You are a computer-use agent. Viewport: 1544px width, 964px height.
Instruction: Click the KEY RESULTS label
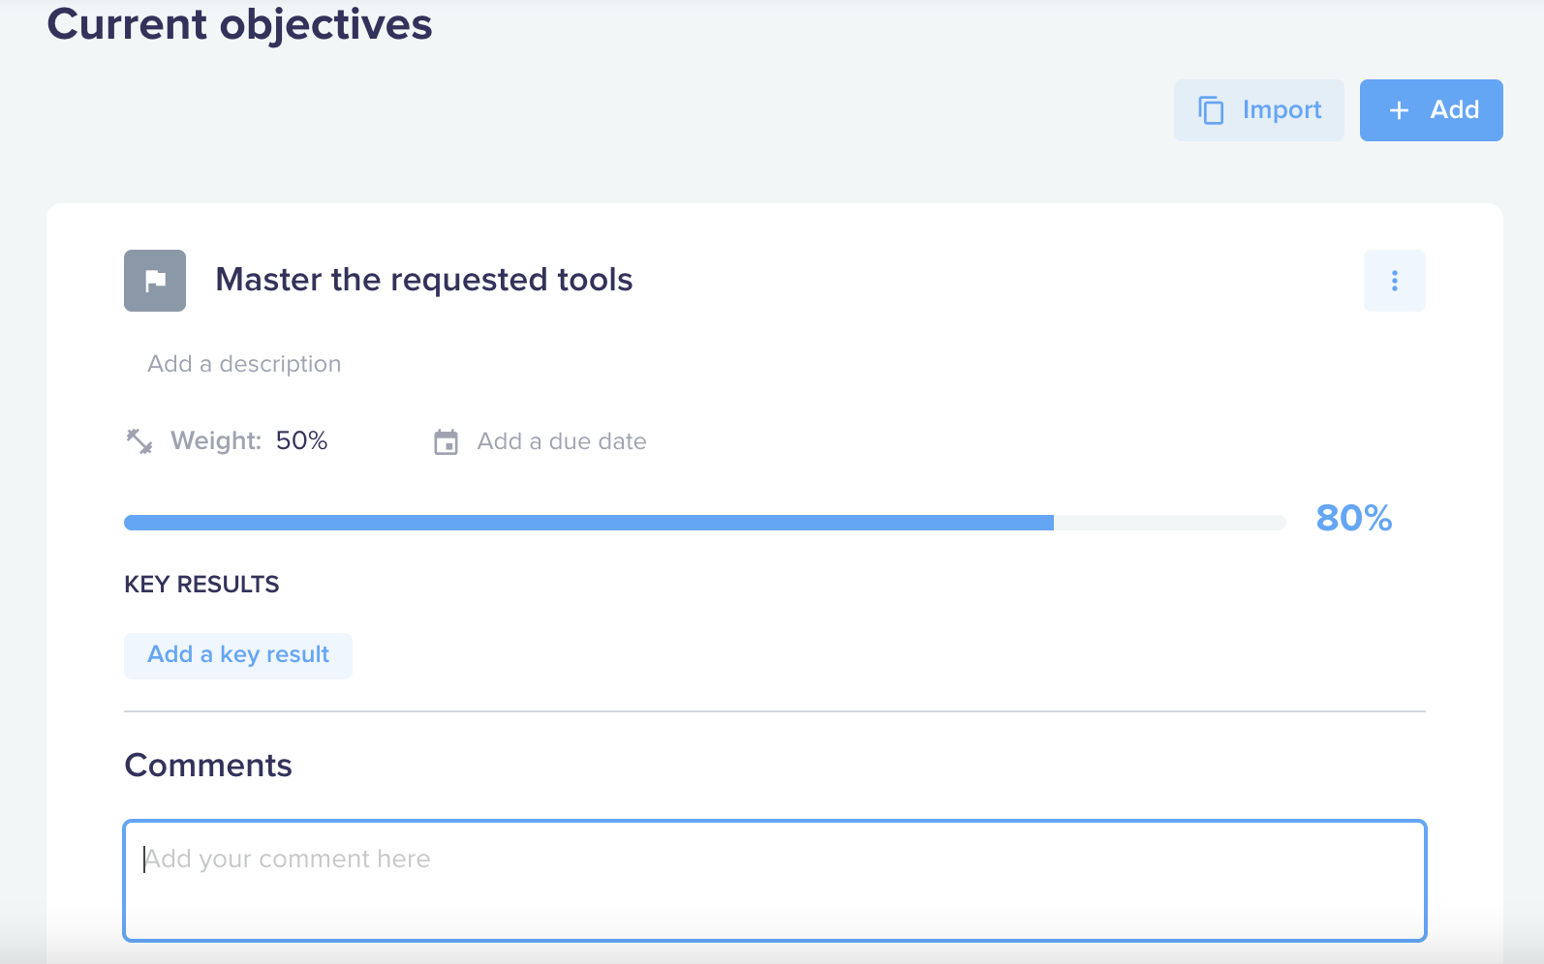[201, 585]
